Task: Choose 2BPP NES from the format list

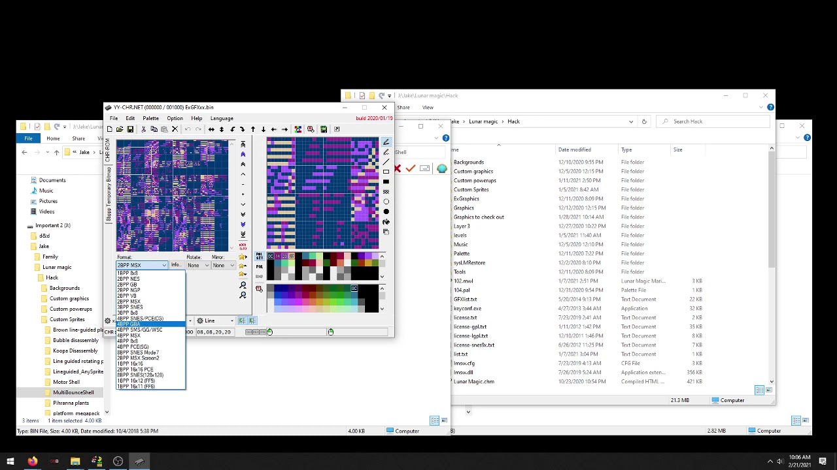Action: pyautogui.click(x=151, y=279)
